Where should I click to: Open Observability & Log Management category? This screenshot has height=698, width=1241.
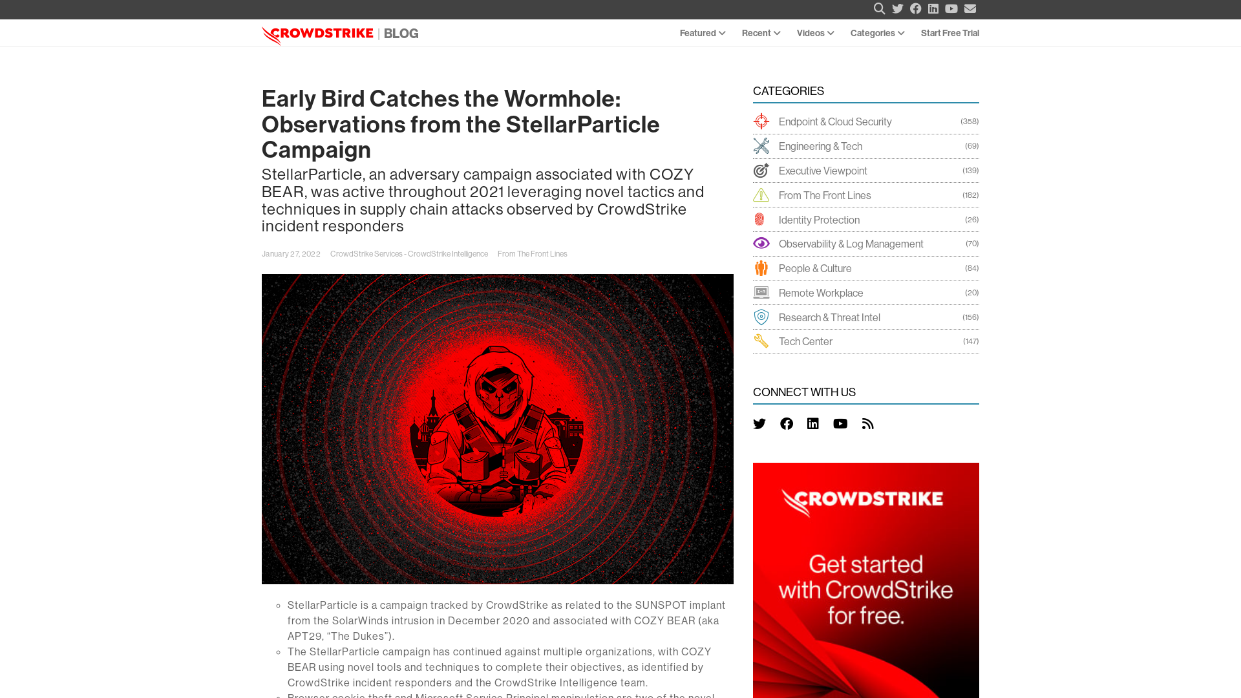pyautogui.click(x=851, y=244)
